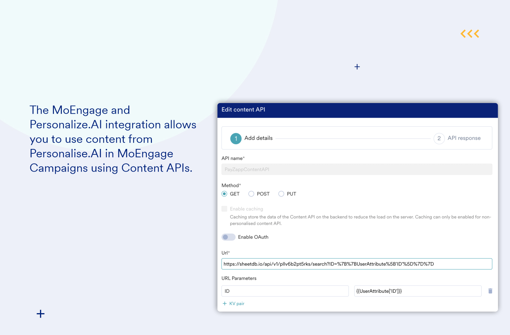Tick the Enable caching checkbox
The width and height of the screenshot is (510, 335).
[224, 209]
